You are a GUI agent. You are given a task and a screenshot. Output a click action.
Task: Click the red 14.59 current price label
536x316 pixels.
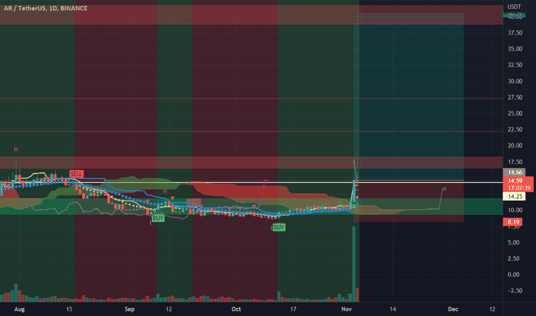(x=515, y=181)
